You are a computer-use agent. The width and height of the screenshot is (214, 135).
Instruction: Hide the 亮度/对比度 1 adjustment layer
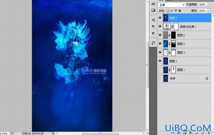[x=160, y=26]
